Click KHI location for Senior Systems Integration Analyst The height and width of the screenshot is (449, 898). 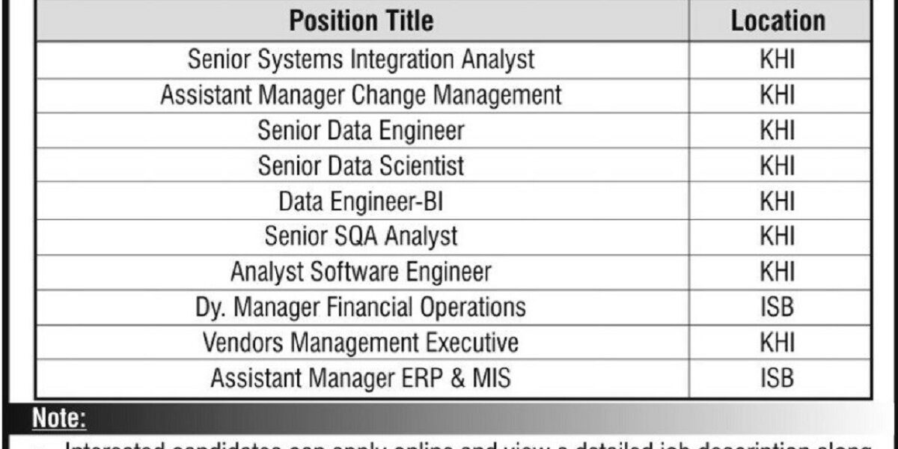pyautogui.click(x=778, y=59)
